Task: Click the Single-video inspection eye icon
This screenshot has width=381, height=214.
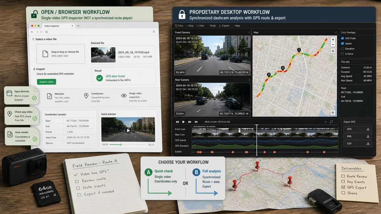Action: click(124, 95)
